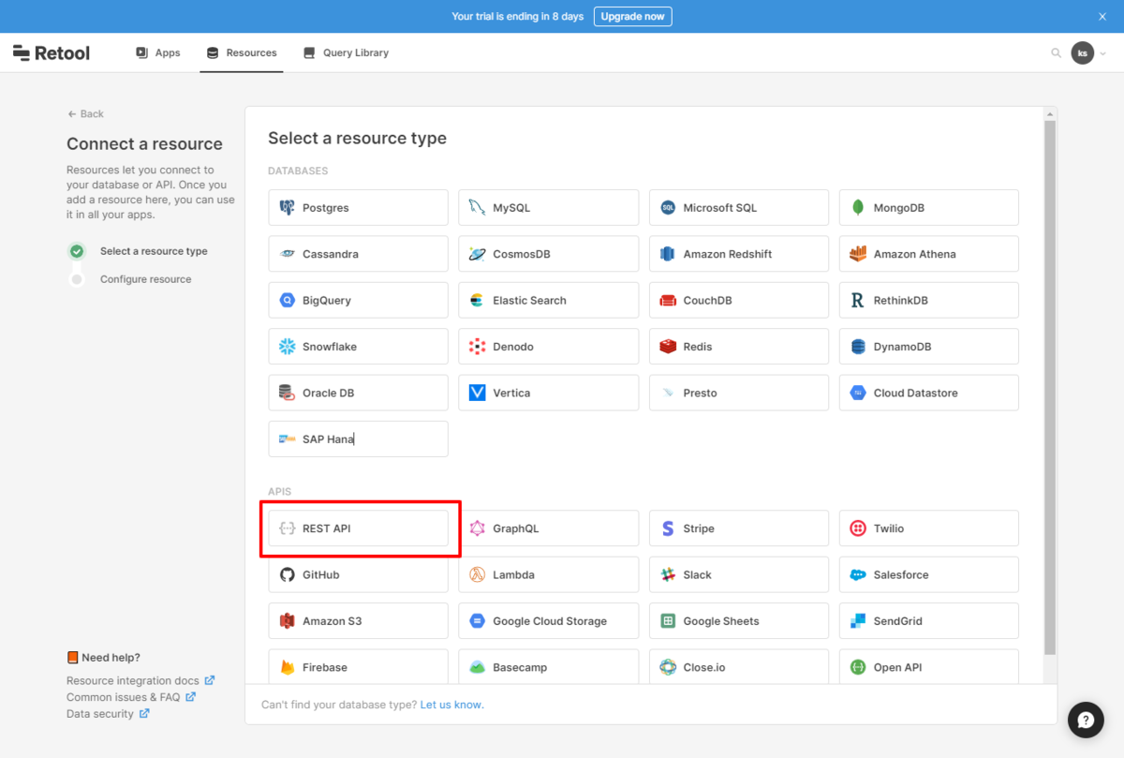Open Resource integration docs link
Viewport: 1124px width, 758px height.
point(140,681)
